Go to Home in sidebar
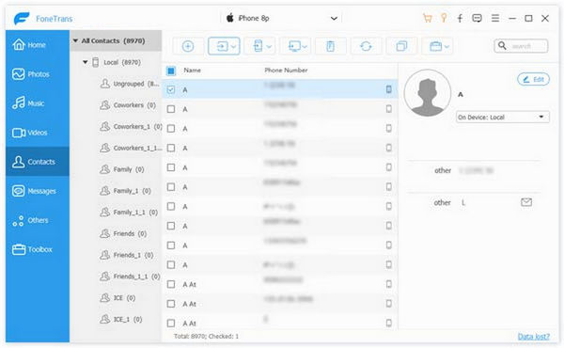The image size is (564, 348). pyautogui.click(x=38, y=45)
